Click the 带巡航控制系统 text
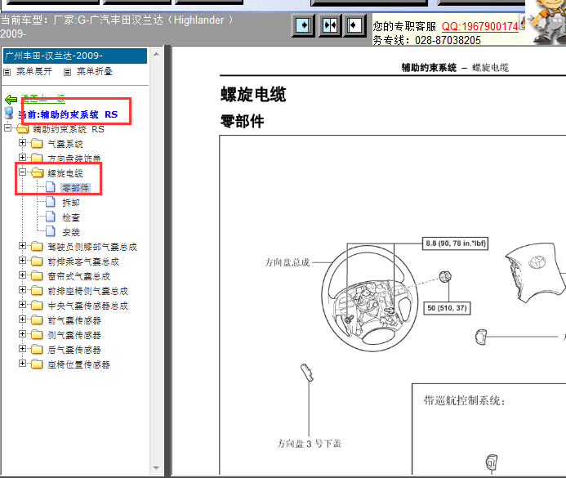Image resolution: width=566 pixels, height=478 pixels. (x=464, y=400)
